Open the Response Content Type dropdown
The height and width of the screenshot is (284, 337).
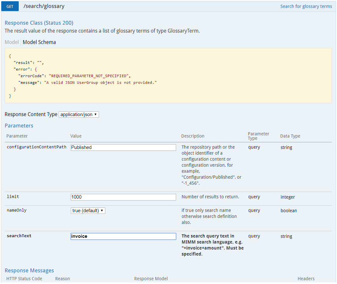pyautogui.click(x=79, y=114)
